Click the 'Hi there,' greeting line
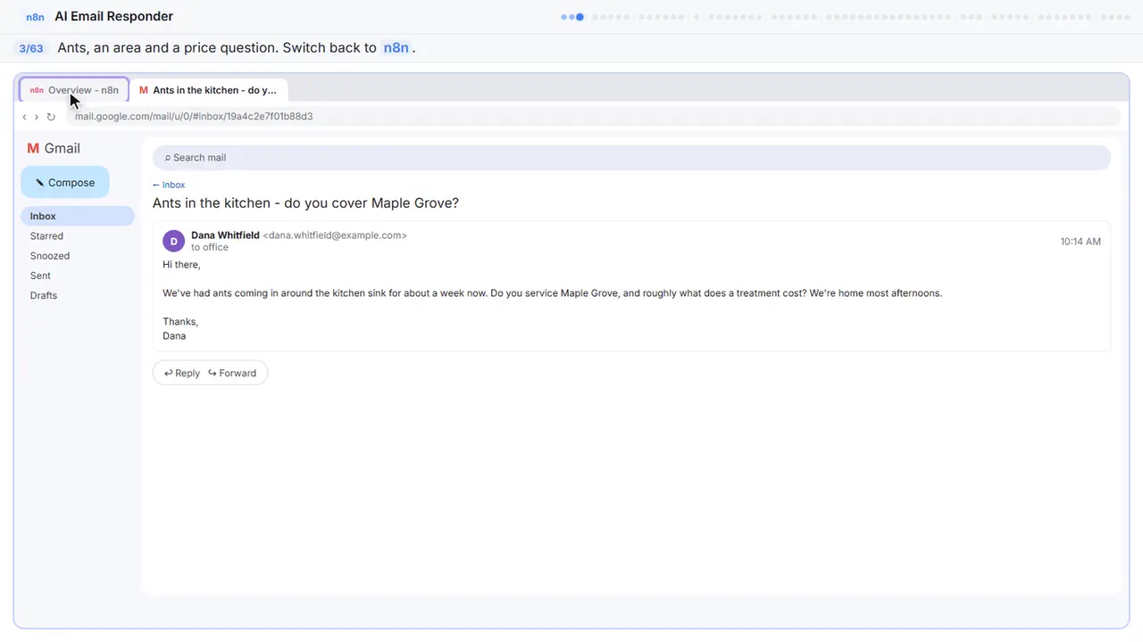 pos(182,265)
